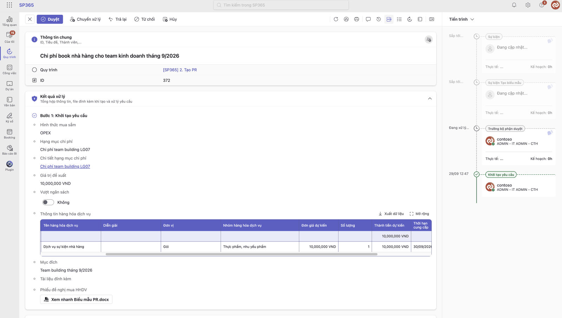Open Của tôi with the 15 badge
562x318 pixels.
(9, 37)
